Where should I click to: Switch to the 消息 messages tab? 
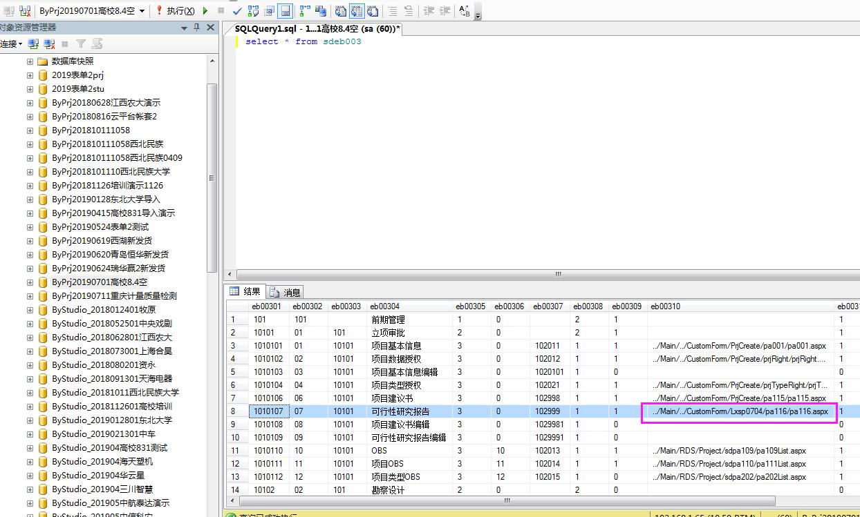point(286,292)
